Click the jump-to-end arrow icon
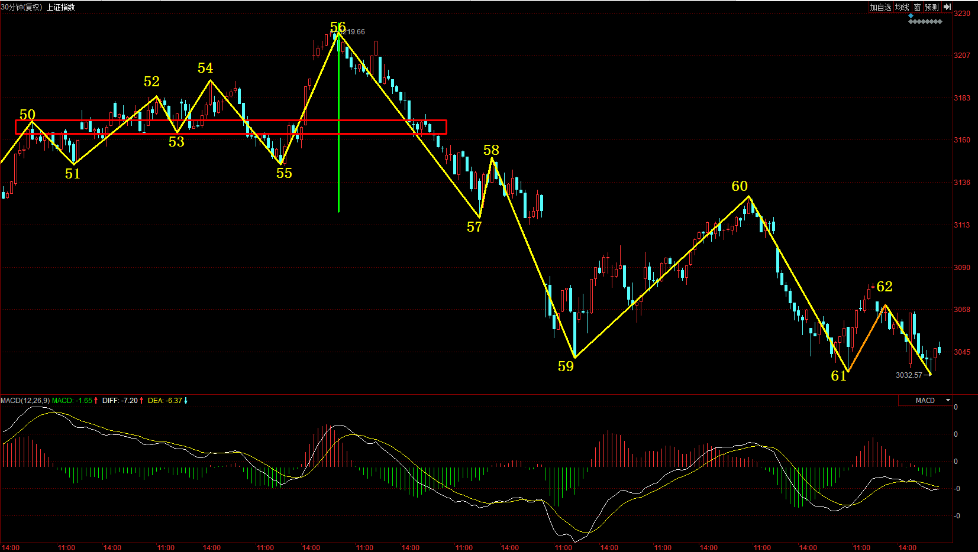The width and height of the screenshot is (978, 552). point(947,7)
